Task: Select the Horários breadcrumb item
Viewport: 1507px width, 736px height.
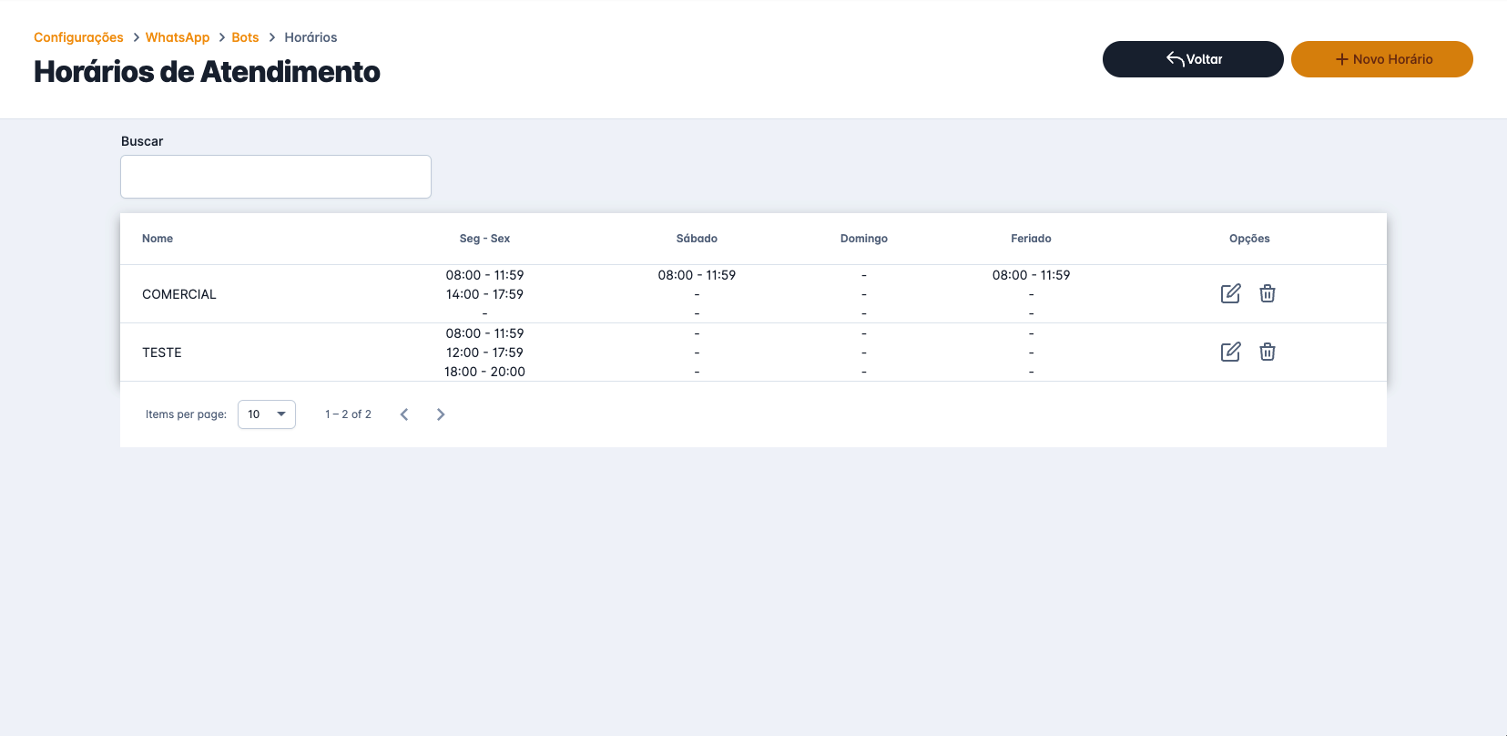Action: 311,37
